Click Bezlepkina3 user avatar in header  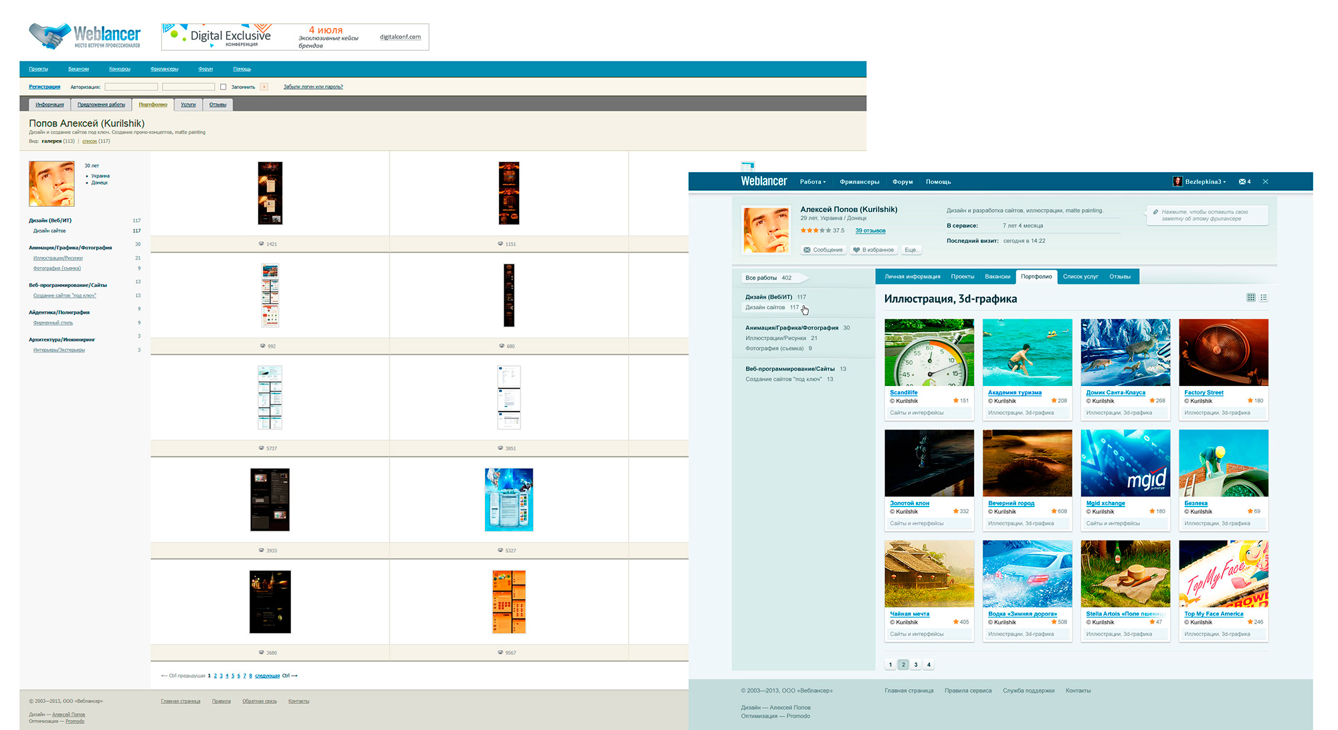click(x=1177, y=181)
